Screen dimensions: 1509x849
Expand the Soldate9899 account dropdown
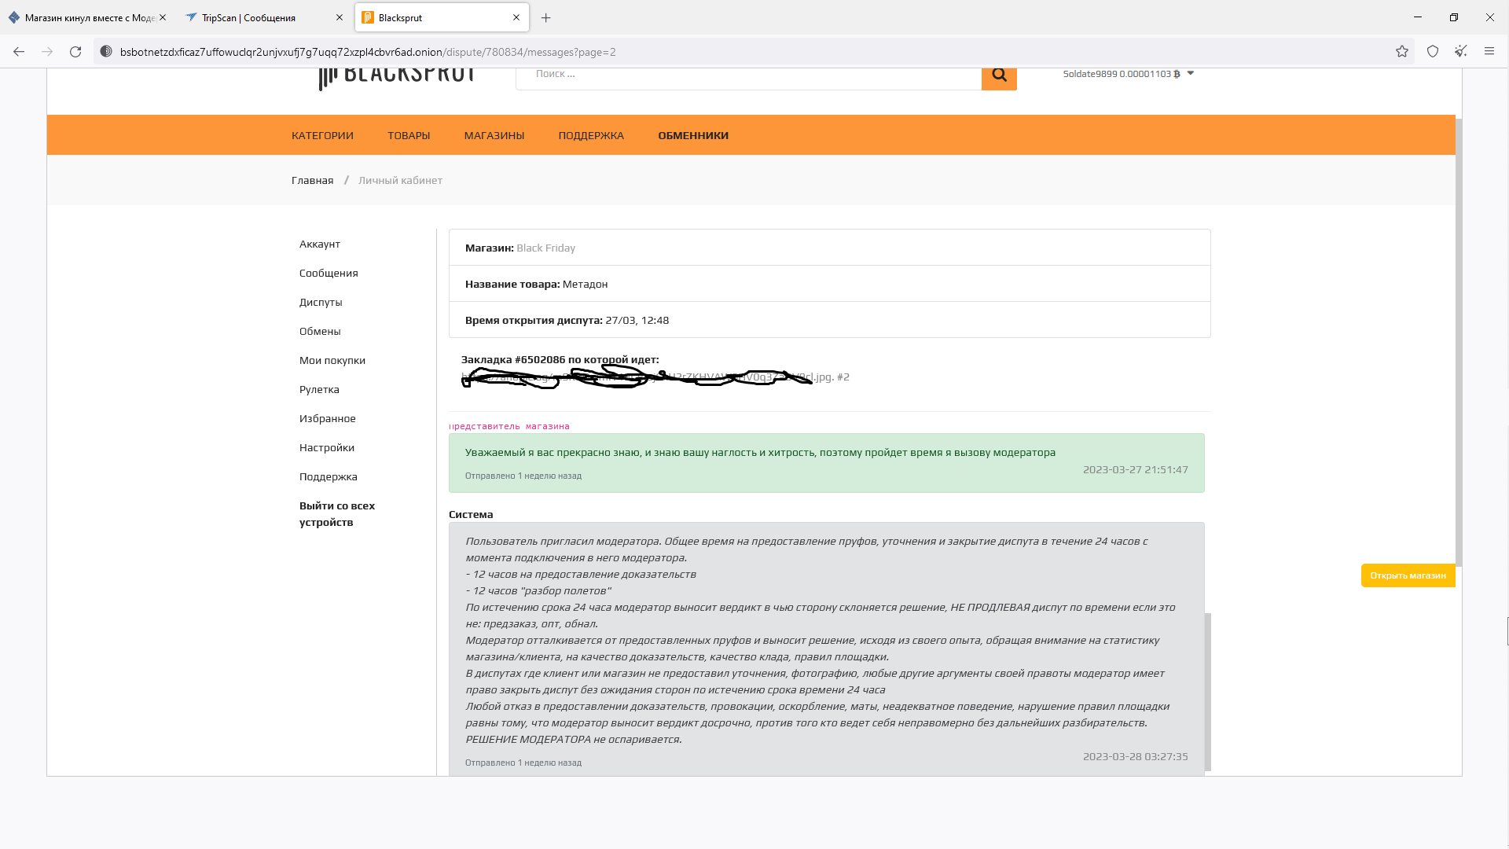click(1129, 74)
